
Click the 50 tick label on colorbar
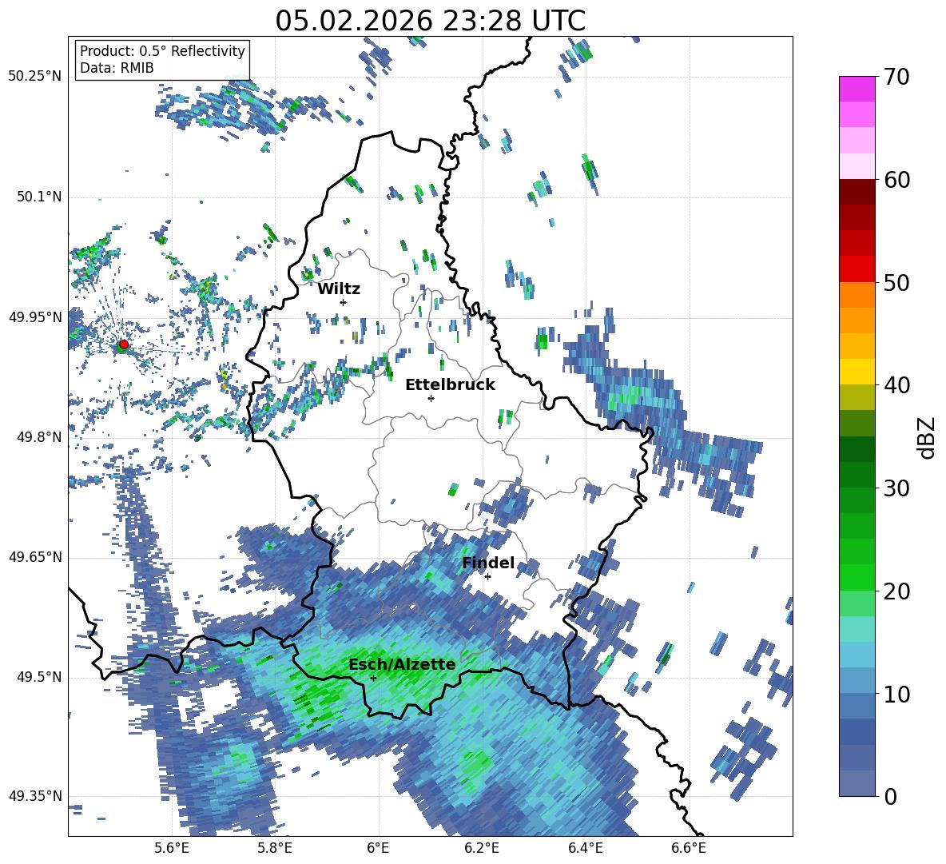[896, 283]
